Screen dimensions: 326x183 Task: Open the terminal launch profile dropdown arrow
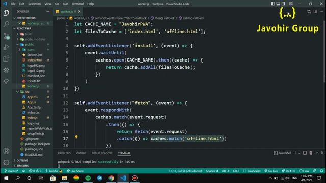coord(299,153)
